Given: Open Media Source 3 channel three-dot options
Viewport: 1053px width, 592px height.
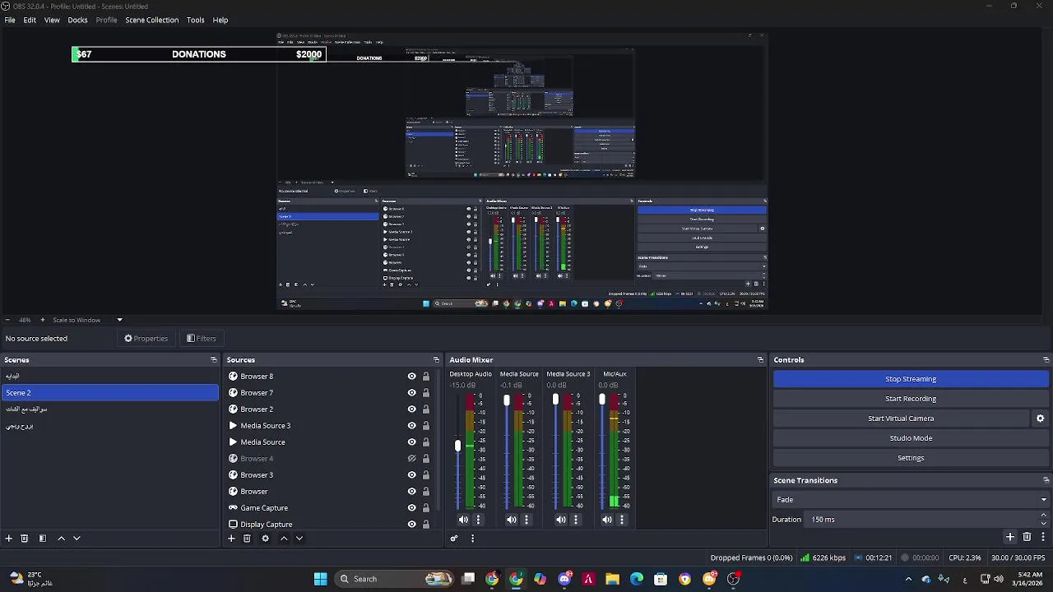Looking at the screenshot, I should coord(576,520).
